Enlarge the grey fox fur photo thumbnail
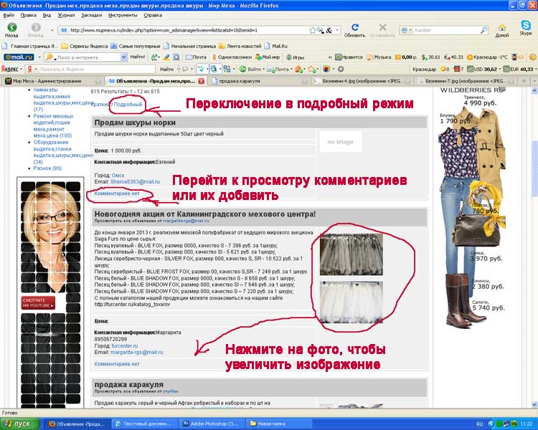 (351, 254)
